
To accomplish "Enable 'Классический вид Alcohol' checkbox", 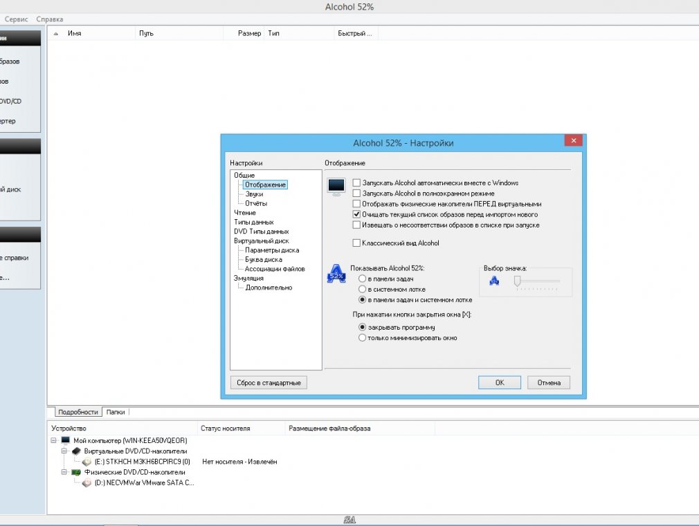I will (x=356, y=243).
